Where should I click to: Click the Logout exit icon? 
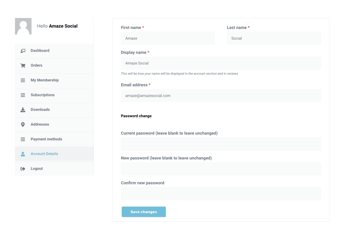(23, 169)
